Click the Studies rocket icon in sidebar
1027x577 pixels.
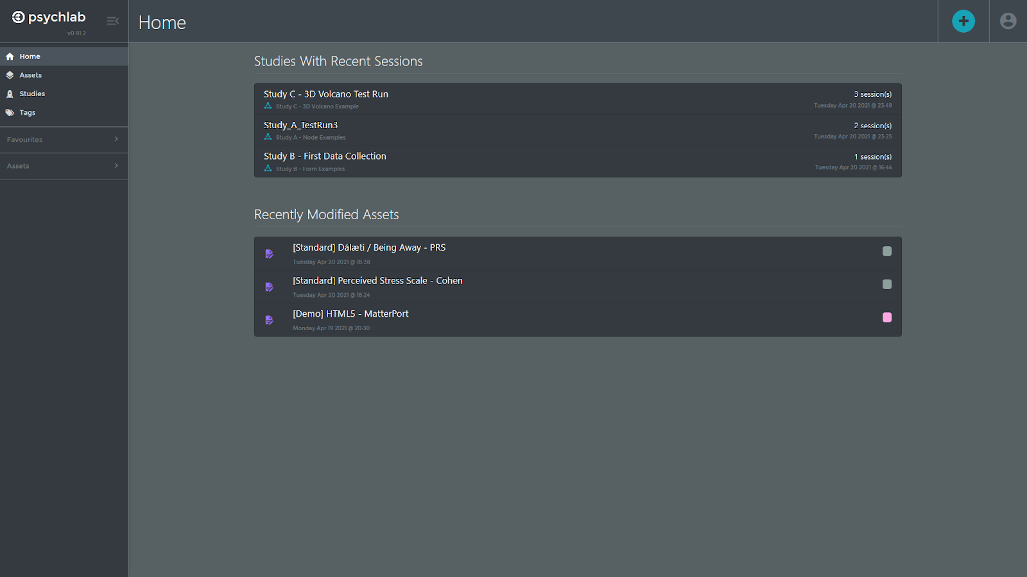[10, 94]
